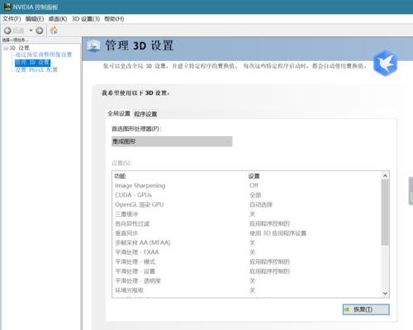Image resolution: width=413 pixels, height=330 pixels.
Task: Collapse the 3D 设置 tree node
Action: tap(6, 48)
